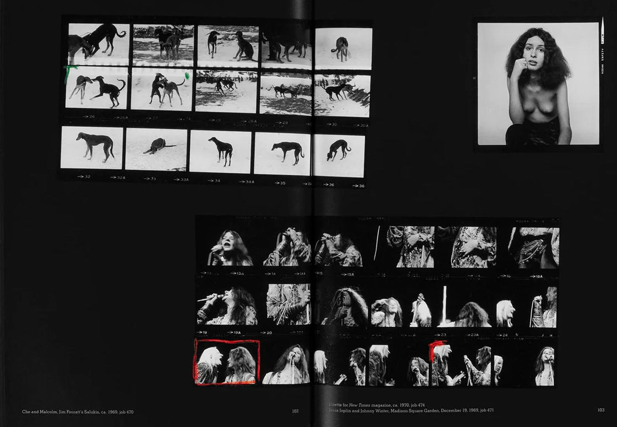Click dog frame numbered 35
Screen dimensions: 617x427
click(x=282, y=153)
